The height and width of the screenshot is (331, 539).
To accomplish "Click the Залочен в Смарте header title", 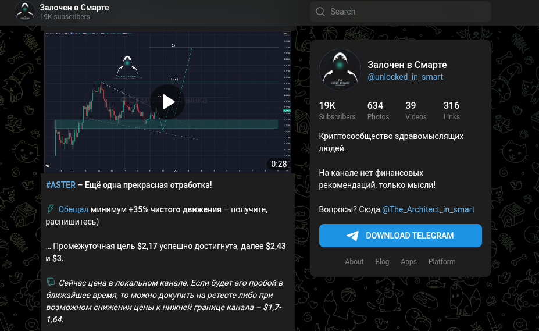I will [74, 8].
